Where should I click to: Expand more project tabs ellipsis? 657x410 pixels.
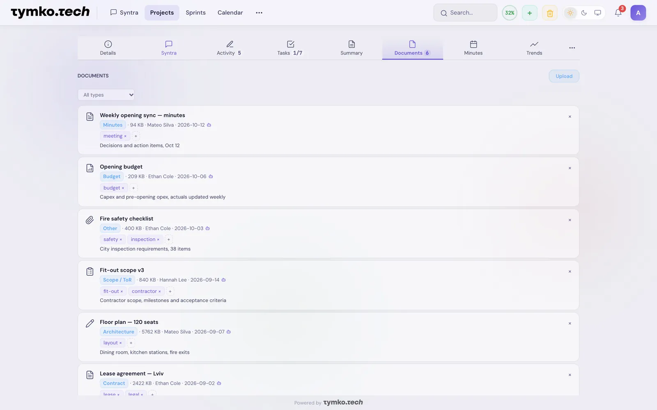click(x=572, y=48)
